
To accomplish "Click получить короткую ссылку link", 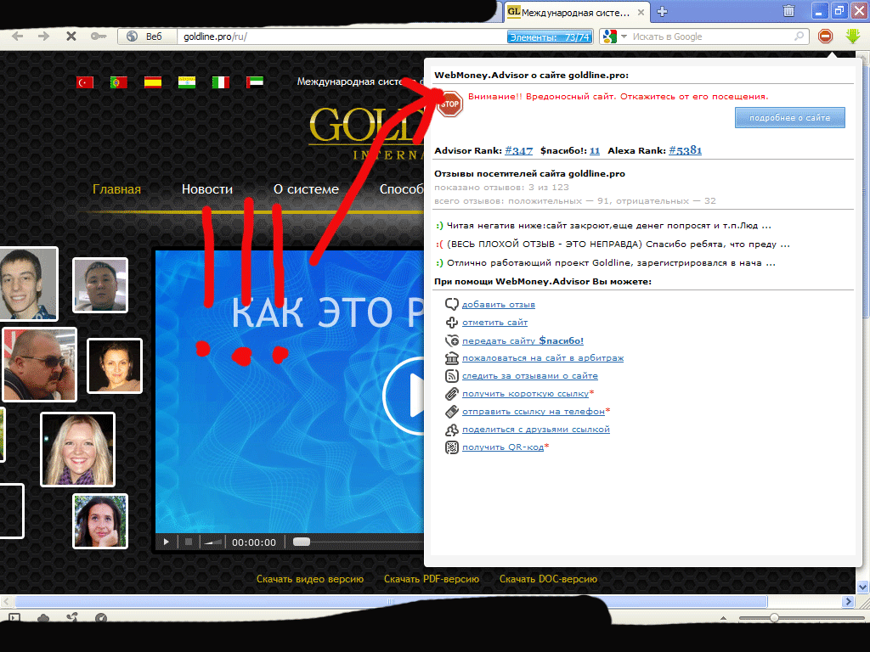I will (525, 394).
